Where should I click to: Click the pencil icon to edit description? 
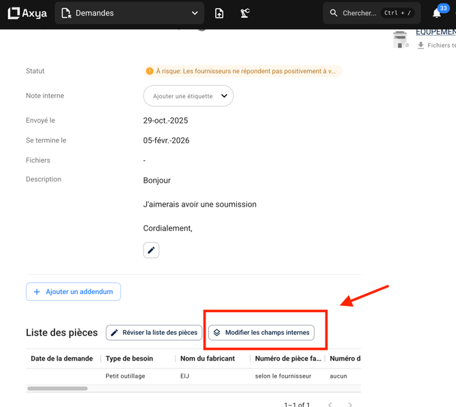tap(151, 250)
